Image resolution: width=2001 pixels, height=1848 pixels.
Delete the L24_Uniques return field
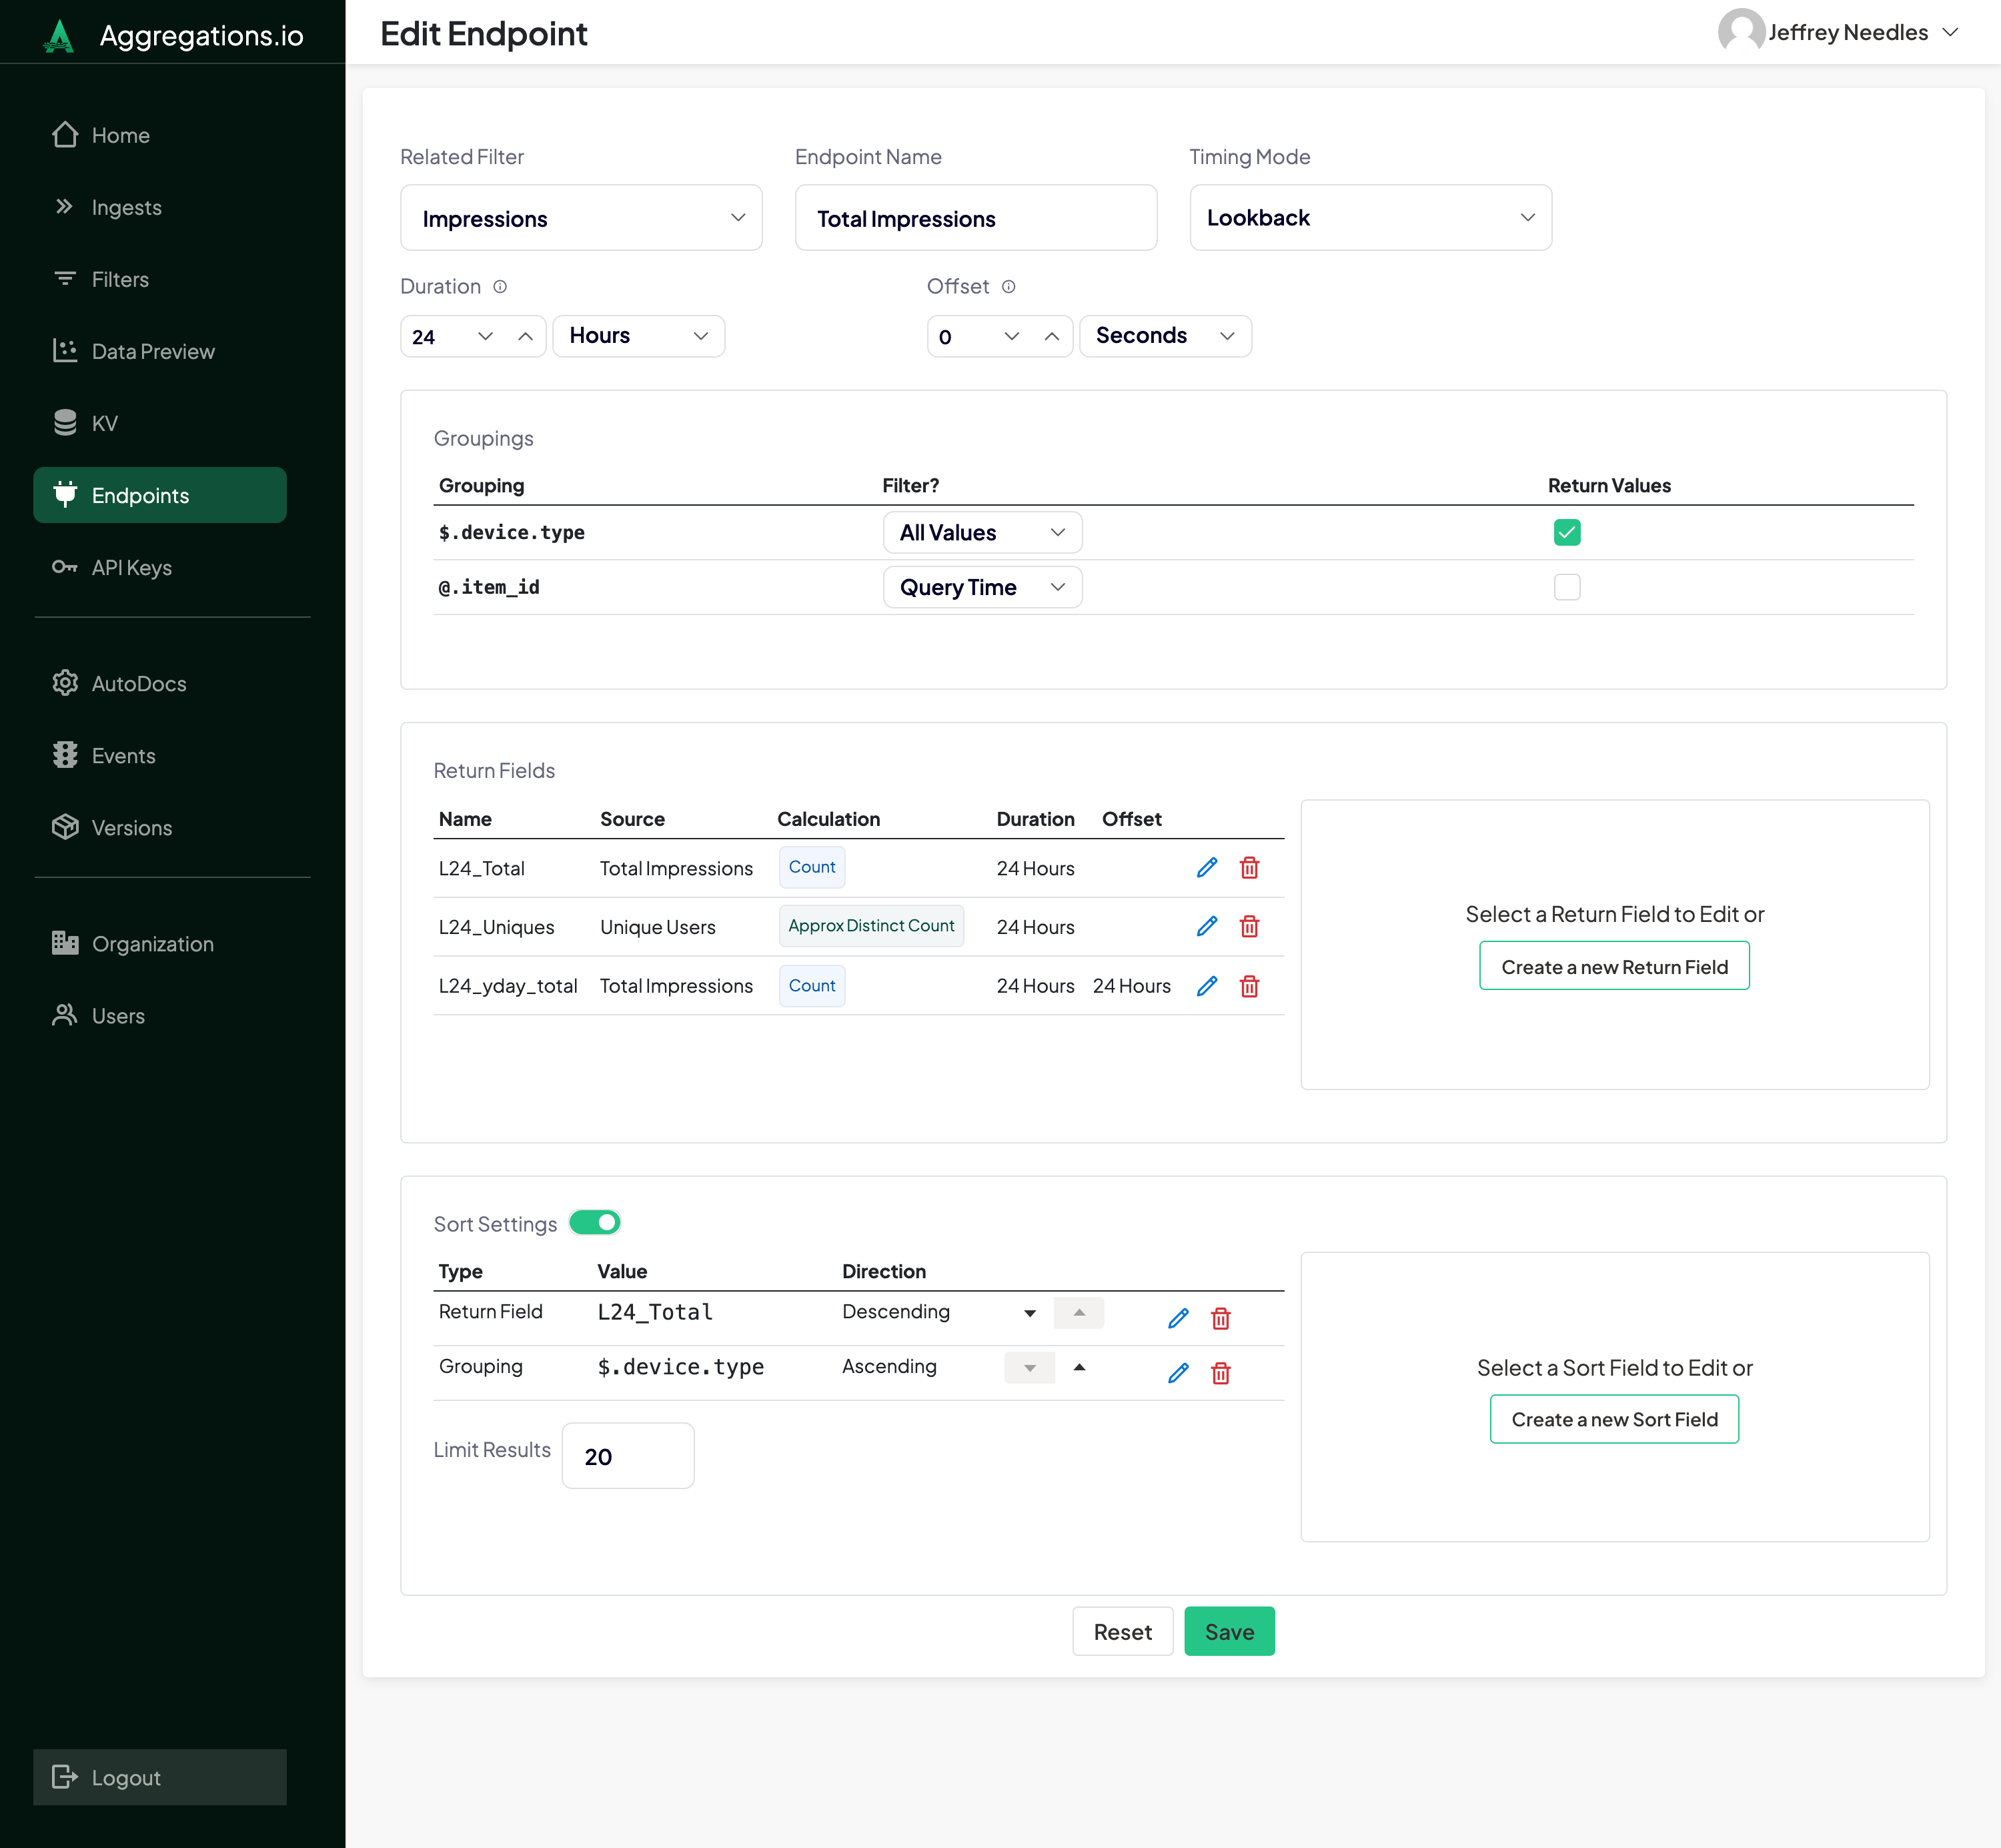click(x=1249, y=926)
